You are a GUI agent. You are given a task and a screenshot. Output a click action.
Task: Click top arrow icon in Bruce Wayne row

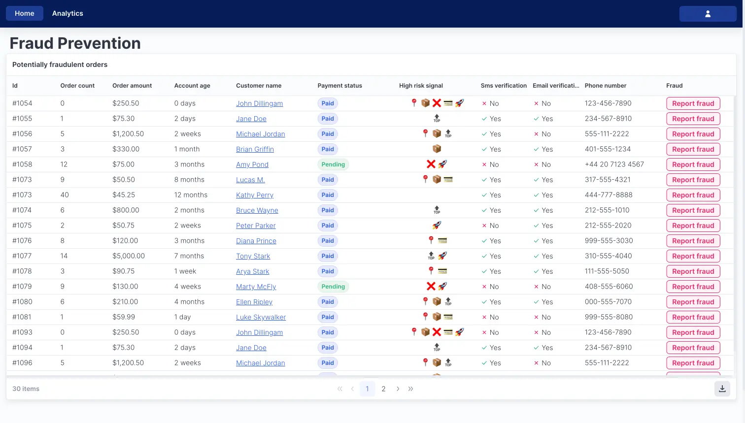tap(437, 210)
